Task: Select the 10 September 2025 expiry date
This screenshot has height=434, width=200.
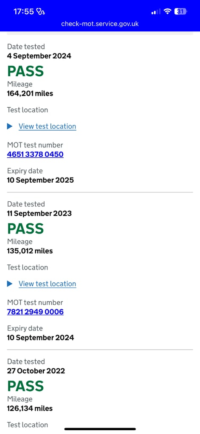Action: [x=40, y=180]
